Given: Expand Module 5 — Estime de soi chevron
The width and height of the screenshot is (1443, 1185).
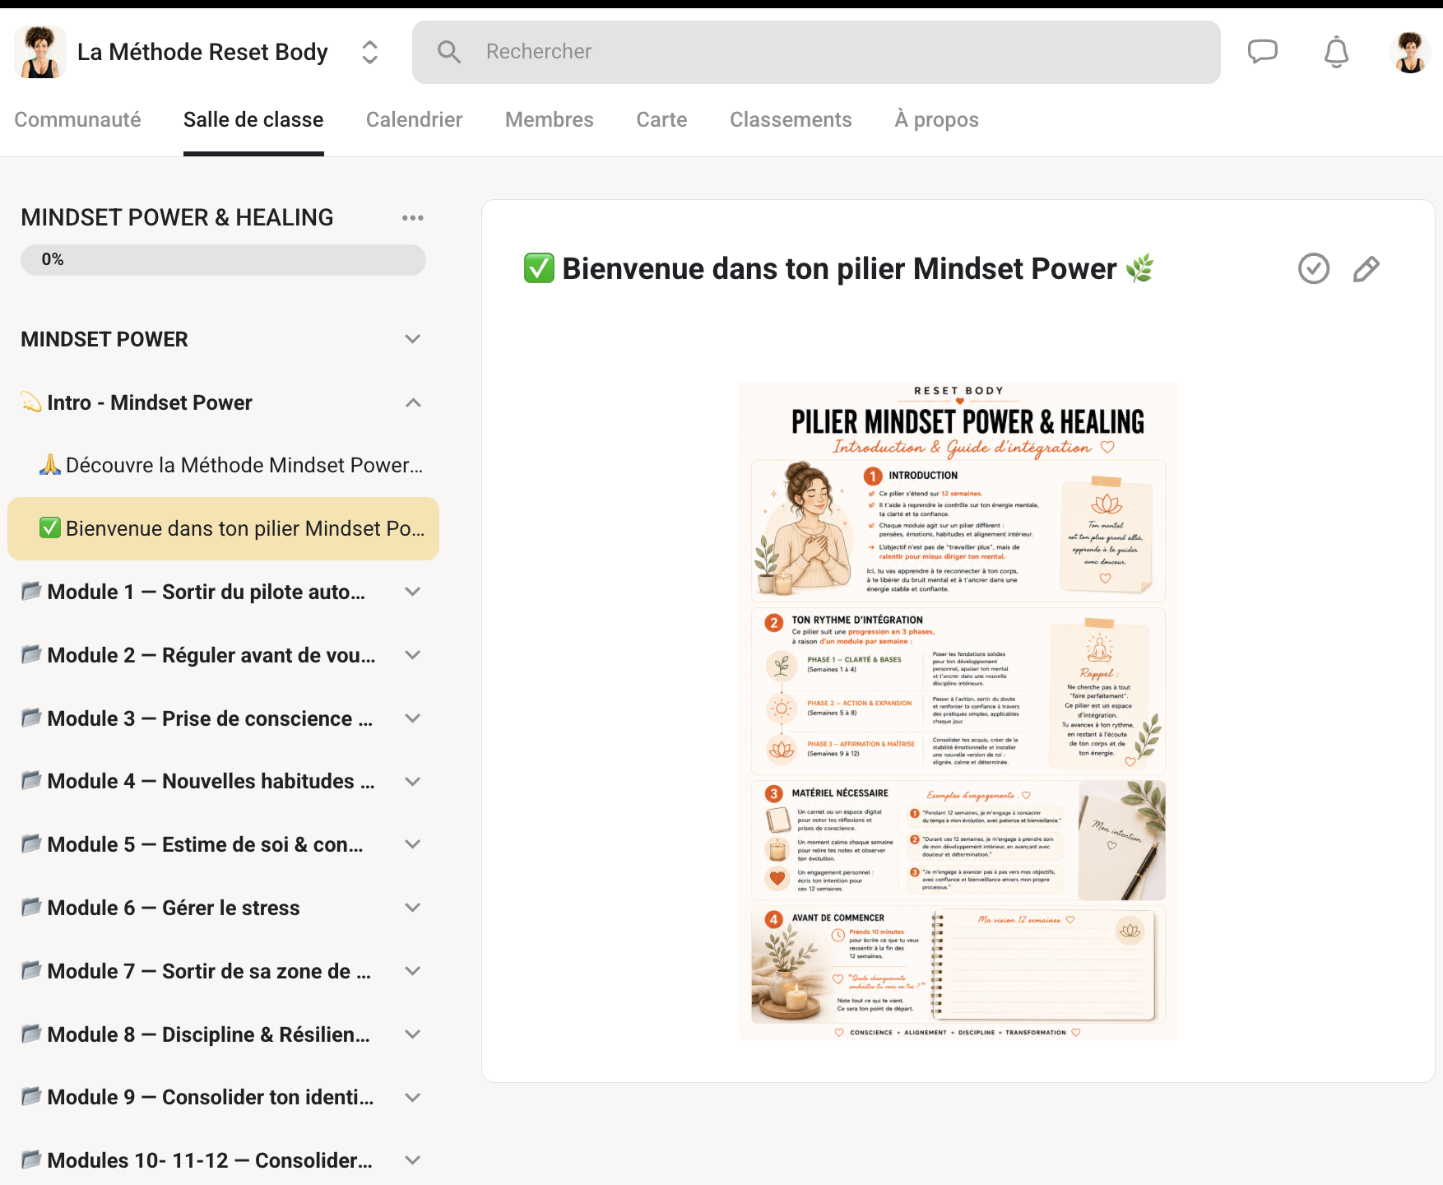Looking at the screenshot, I should coord(413,844).
